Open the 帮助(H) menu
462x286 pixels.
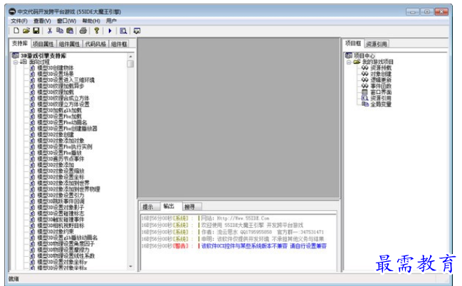(91, 21)
